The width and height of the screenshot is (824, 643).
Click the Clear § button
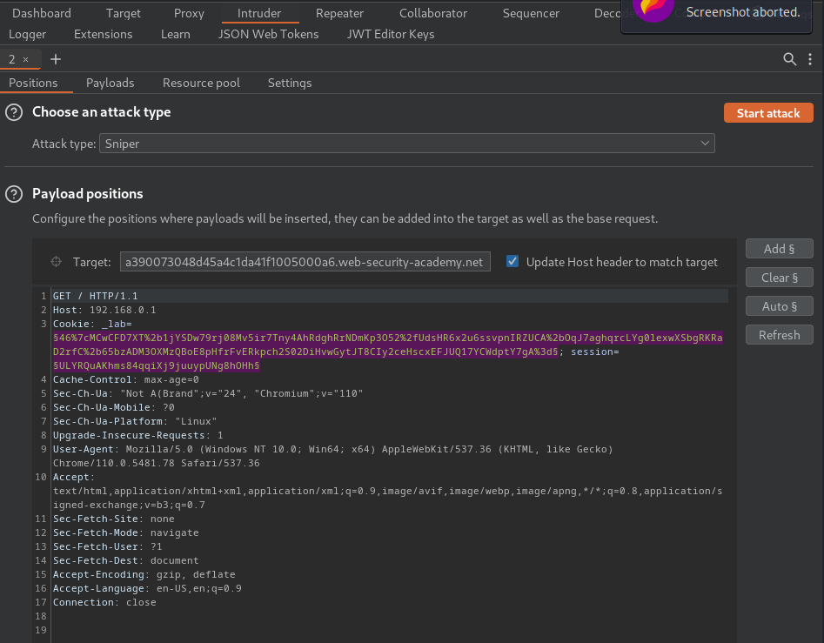(780, 278)
